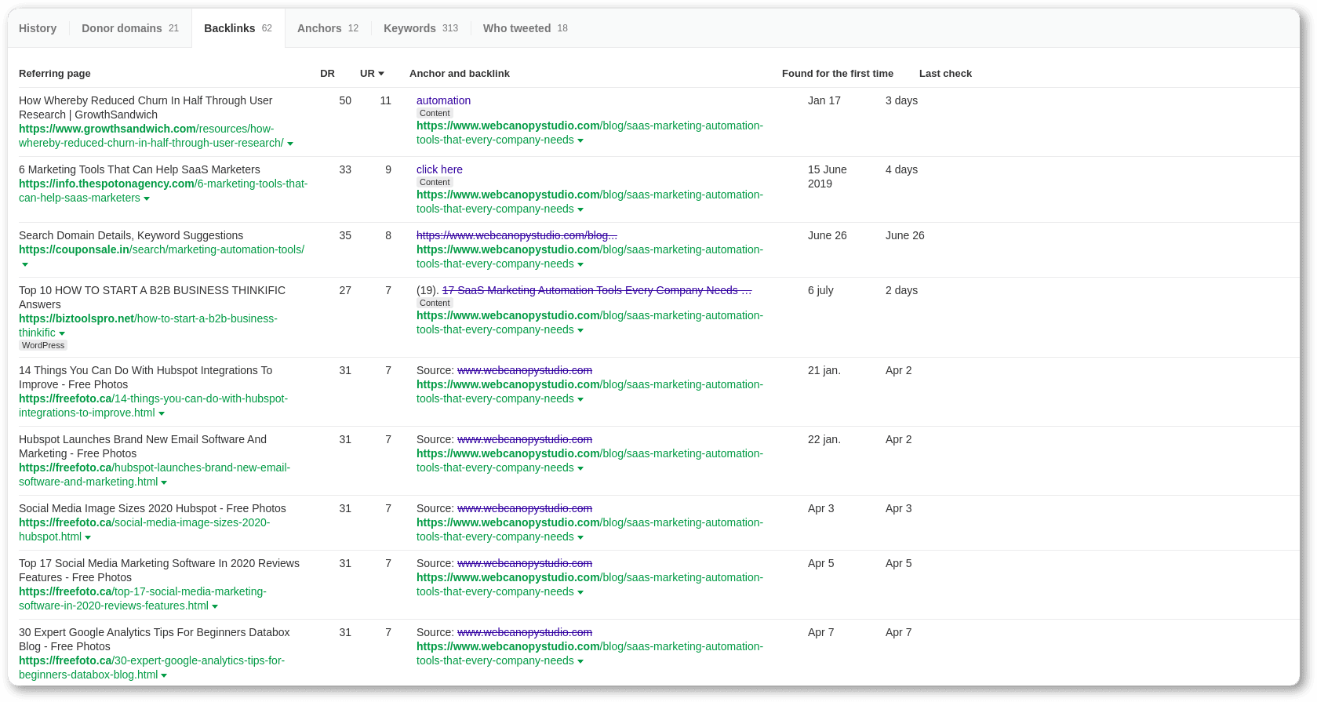Click the Content badge under automation

[435, 113]
